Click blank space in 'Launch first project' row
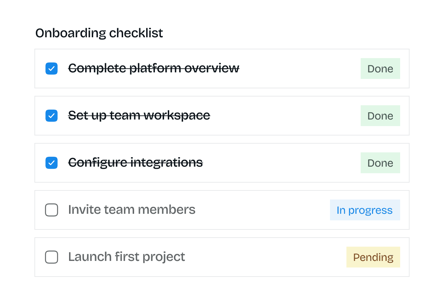Viewport: 444px width, 296px height. [263, 257]
